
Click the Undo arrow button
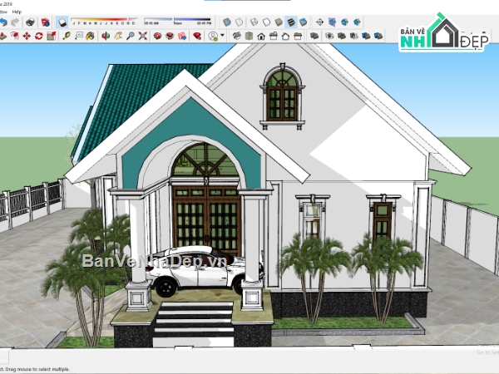click(3, 22)
